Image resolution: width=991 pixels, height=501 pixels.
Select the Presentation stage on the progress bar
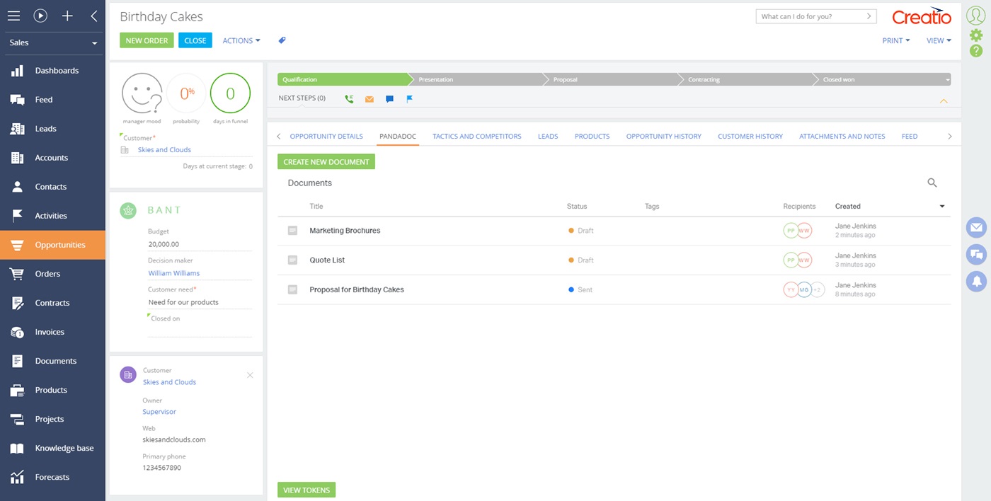434,79
